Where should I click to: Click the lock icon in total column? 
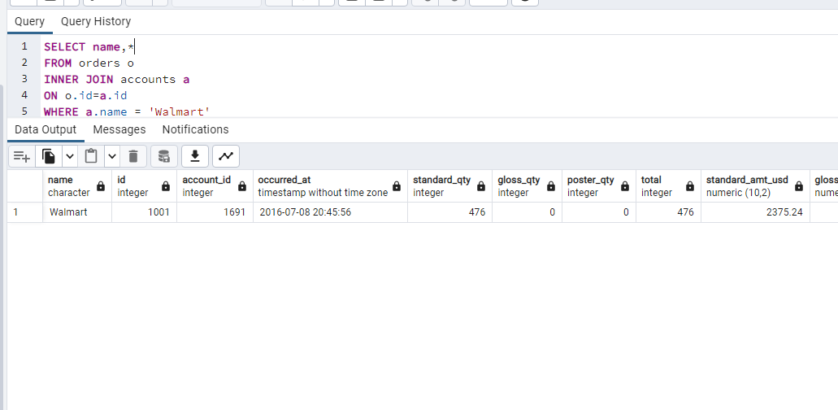(x=690, y=186)
